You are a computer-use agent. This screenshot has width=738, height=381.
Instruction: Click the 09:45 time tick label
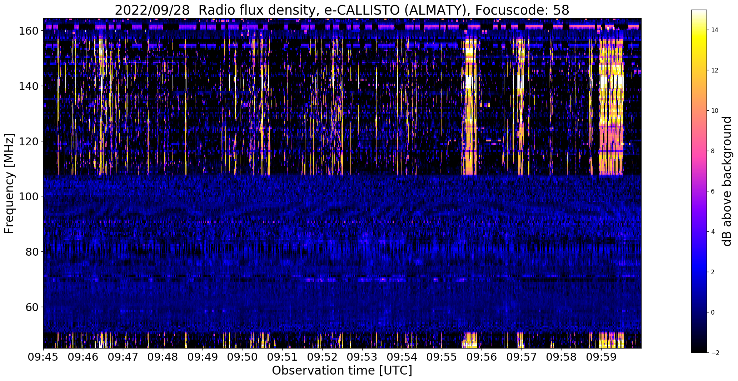44,357
